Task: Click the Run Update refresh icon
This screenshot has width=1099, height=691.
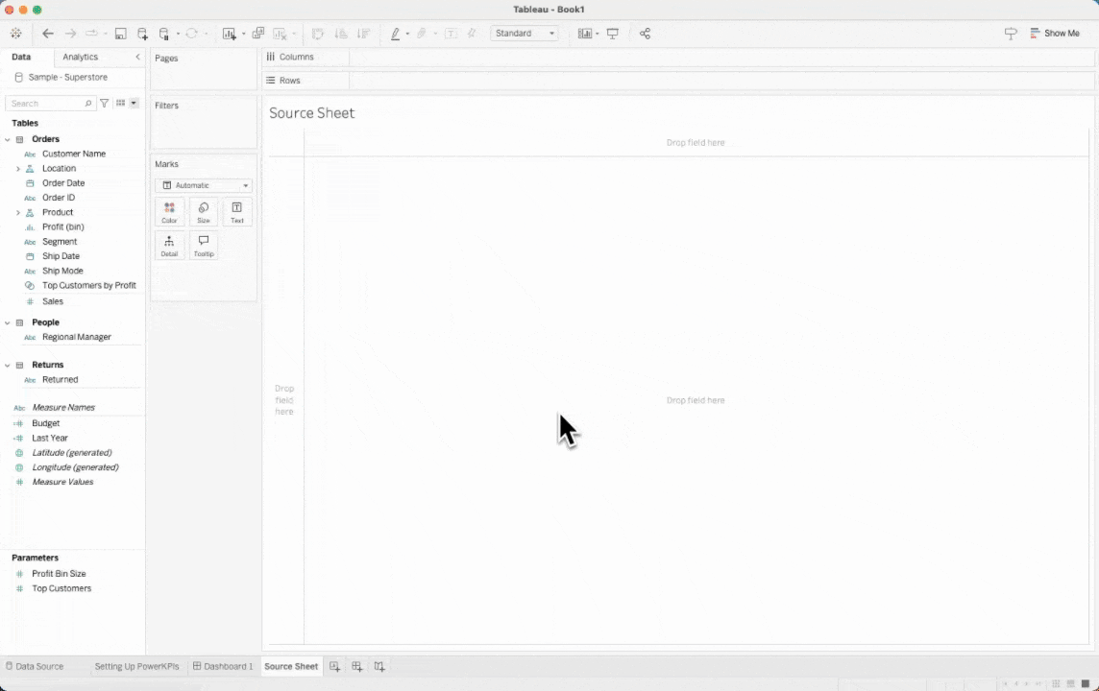Action: click(191, 33)
